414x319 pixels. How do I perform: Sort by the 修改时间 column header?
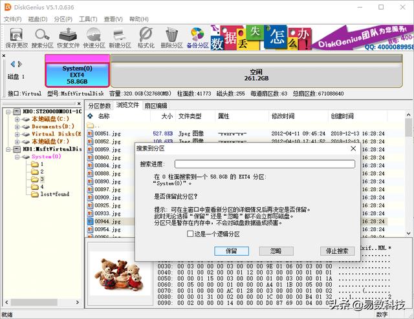coord(283,116)
